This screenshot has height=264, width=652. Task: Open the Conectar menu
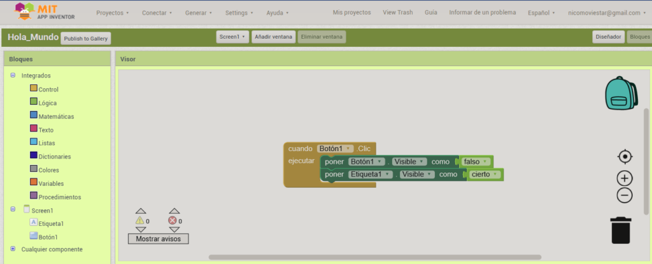(157, 13)
